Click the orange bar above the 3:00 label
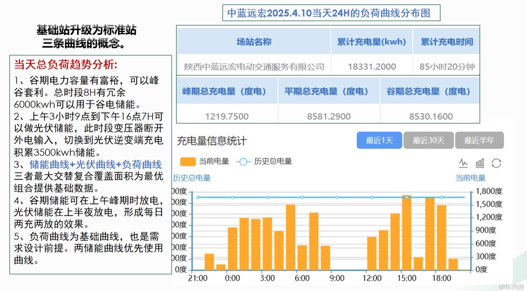This screenshot has width=527, height=291. 267,244
